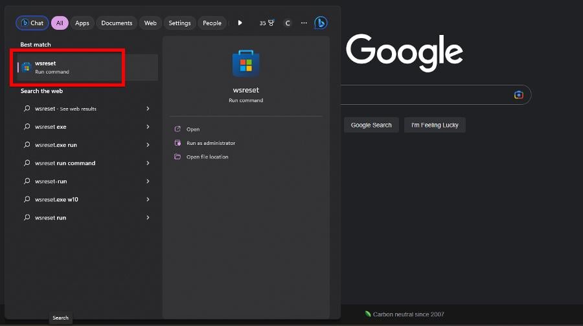Select 'wsreset-run' web suggestion

87,181
